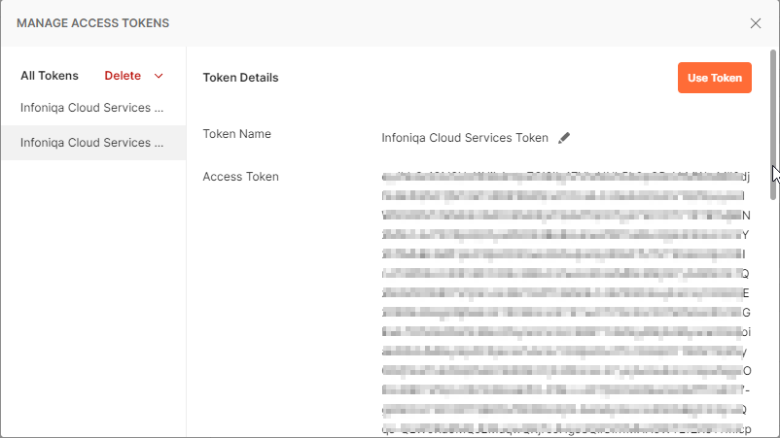Click the All Tokens heading

click(x=50, y=76)
